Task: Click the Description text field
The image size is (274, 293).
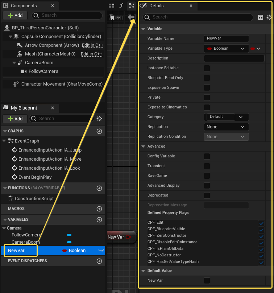Action: tap(234, 58)
